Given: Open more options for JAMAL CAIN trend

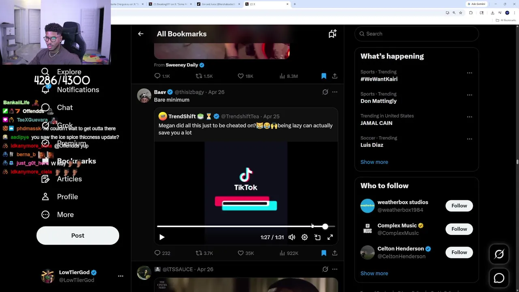Looking at the screenshot, I should click(x=470, y=117).
